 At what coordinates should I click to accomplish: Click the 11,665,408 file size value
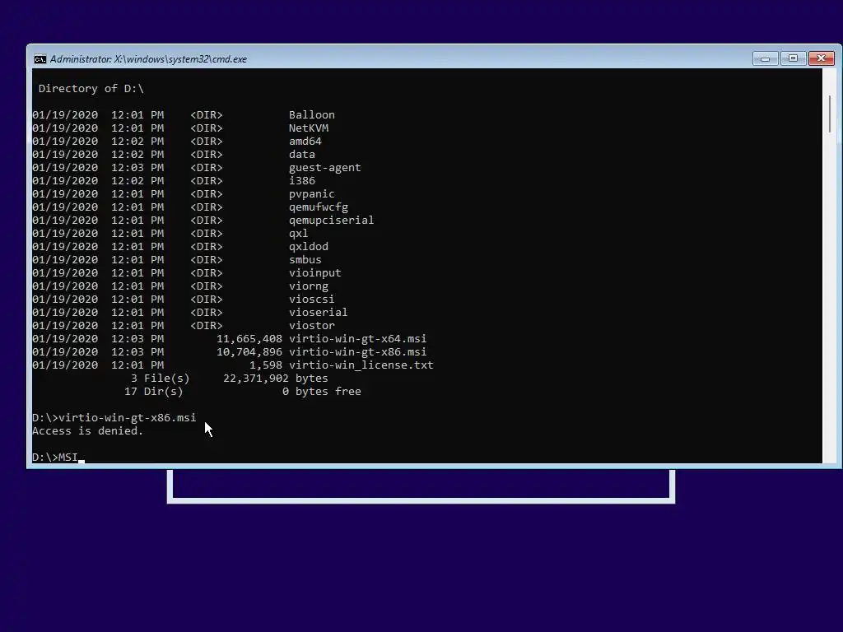(249, 338)
